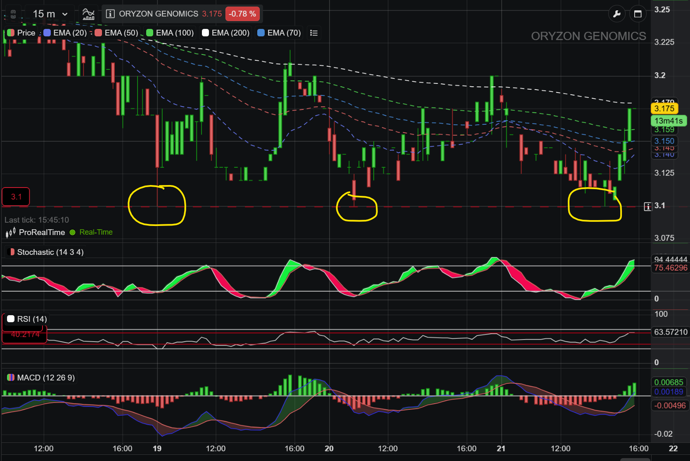Expand the MACD (12 26 9) indicator label
The image size is (690, 461).
click(x=41, y=378)
